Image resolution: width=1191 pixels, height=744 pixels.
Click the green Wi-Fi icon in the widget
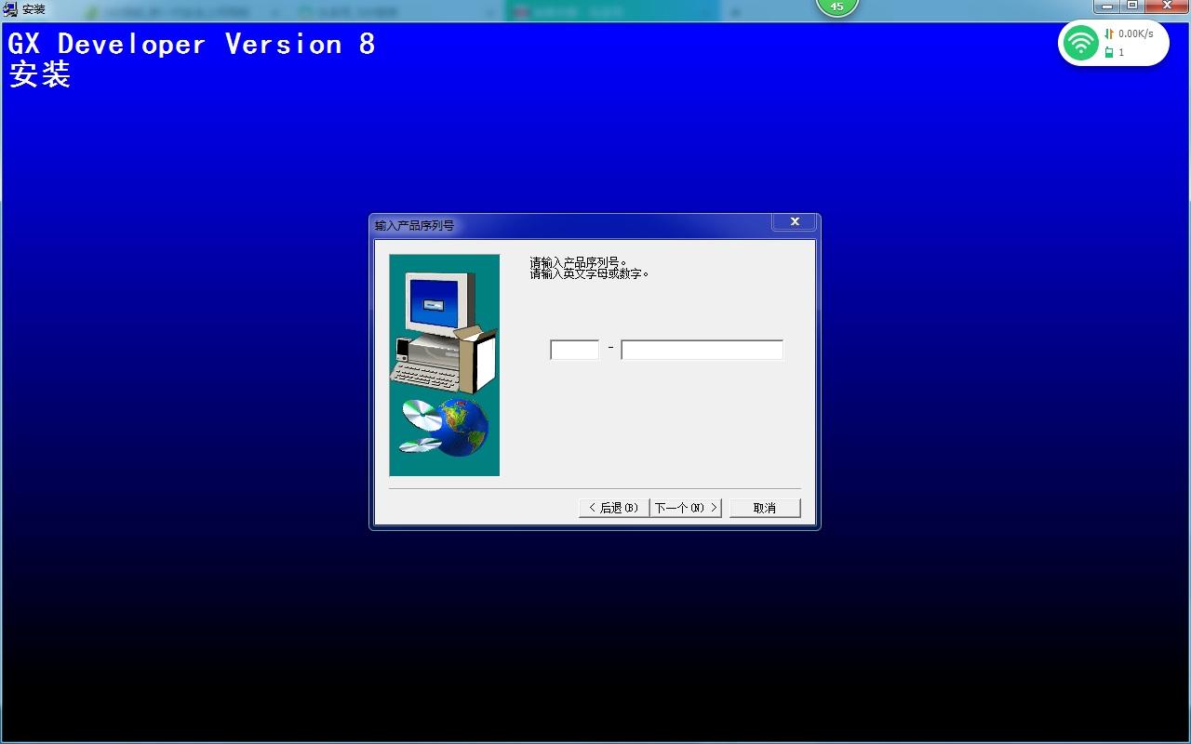point(1080,43)
